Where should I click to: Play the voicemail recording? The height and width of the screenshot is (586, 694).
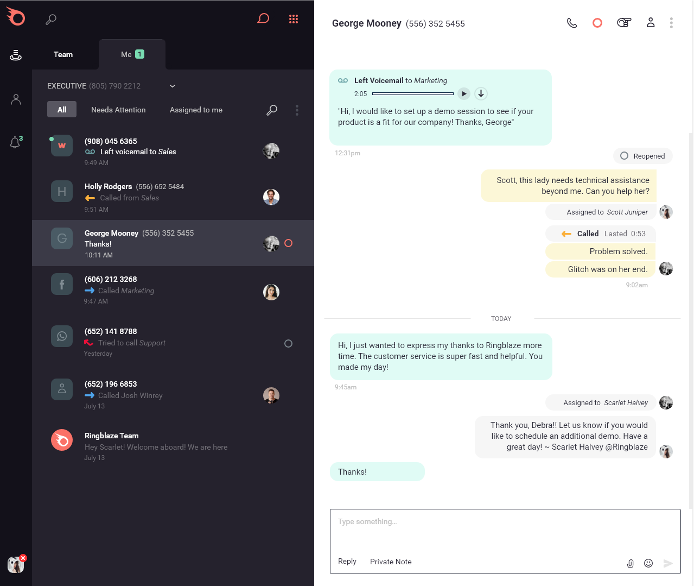click(463, 93)
